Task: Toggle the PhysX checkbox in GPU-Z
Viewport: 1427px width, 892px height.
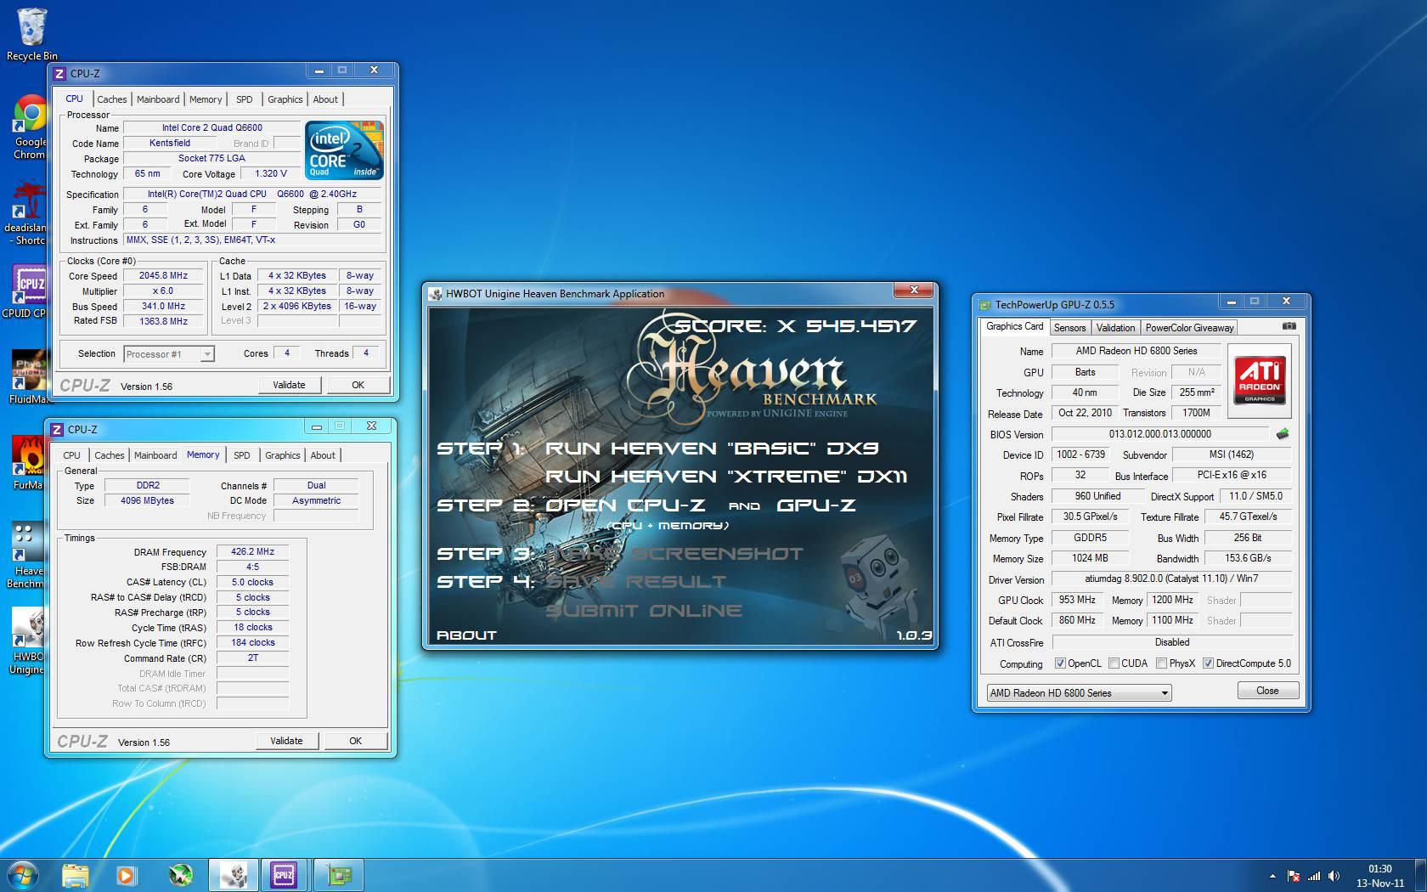Action: (1161, 663)
